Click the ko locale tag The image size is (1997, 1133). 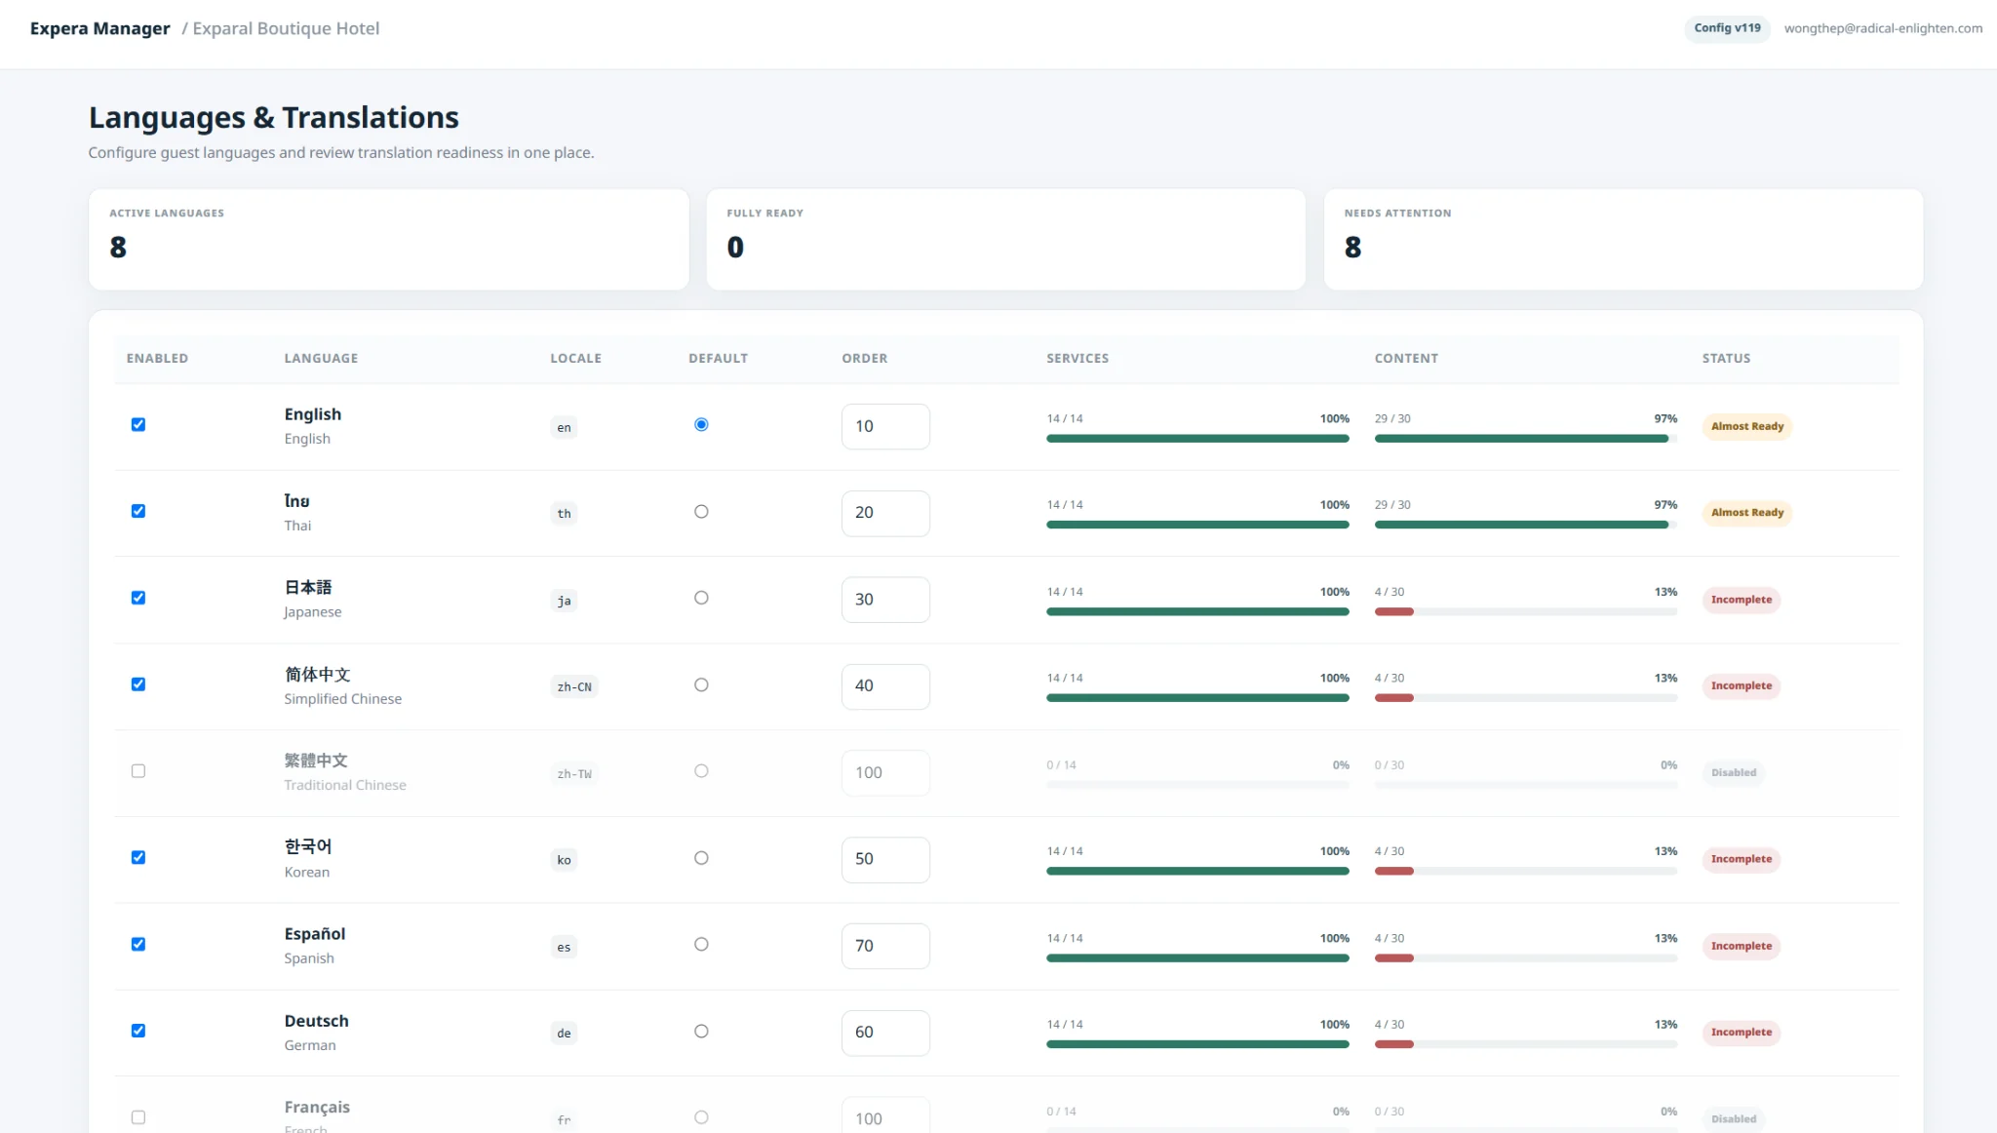pos(564,860)
